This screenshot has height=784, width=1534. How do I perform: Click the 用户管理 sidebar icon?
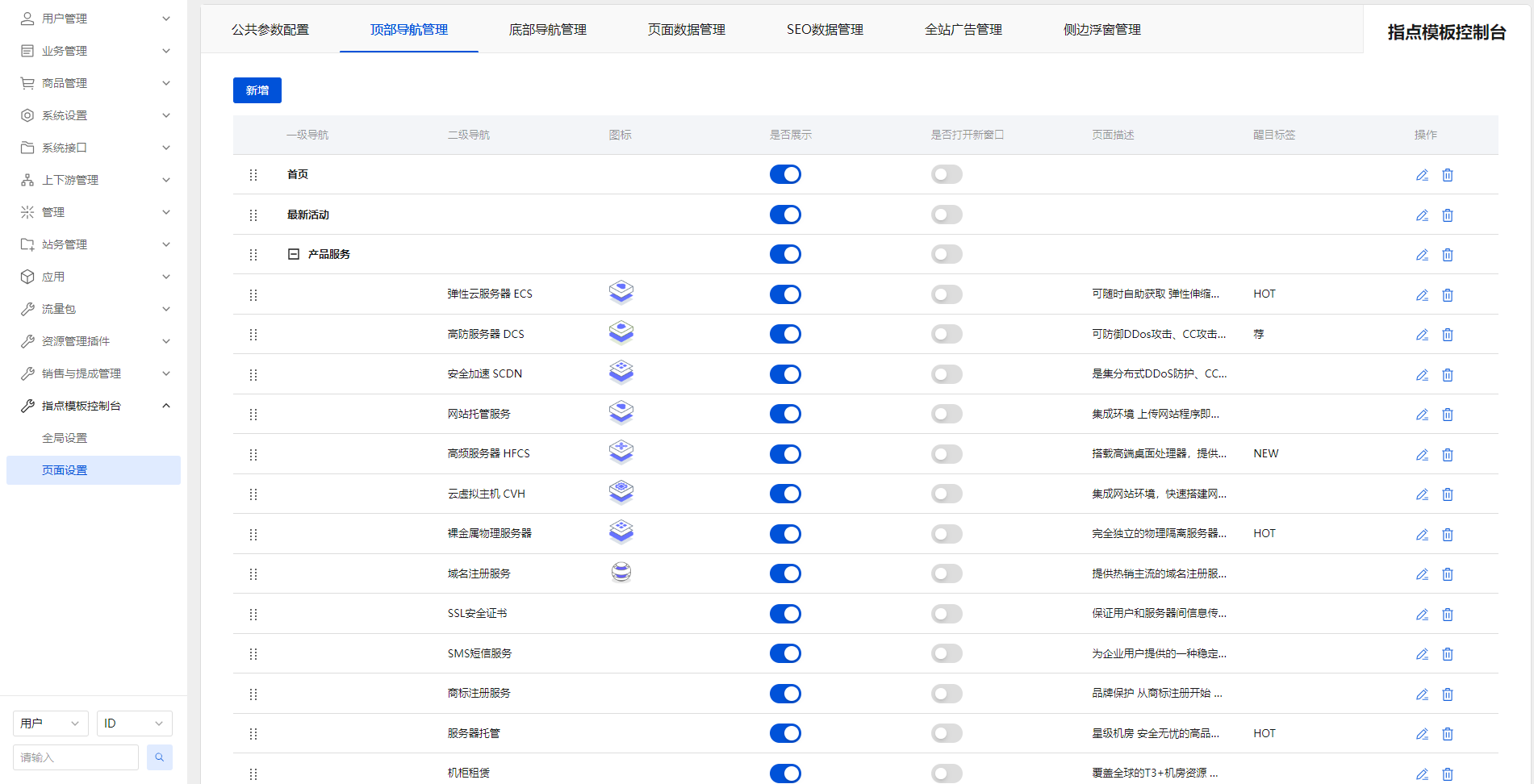pyautogui.click(x=27, y=19)
